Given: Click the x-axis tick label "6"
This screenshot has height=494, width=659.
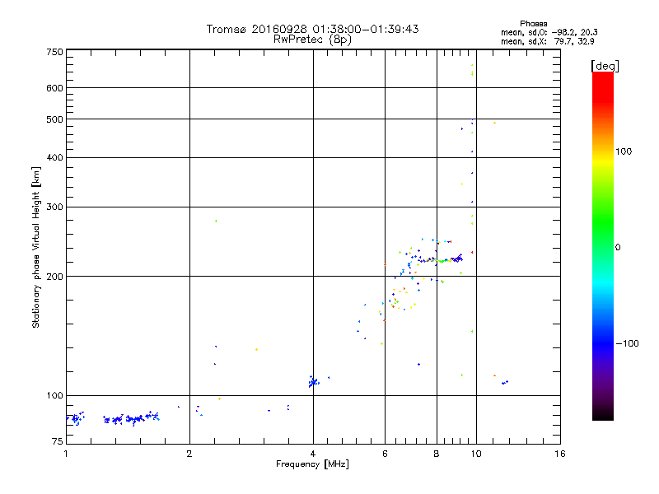Looking at the screenshot, I should (x=385, y=454).
